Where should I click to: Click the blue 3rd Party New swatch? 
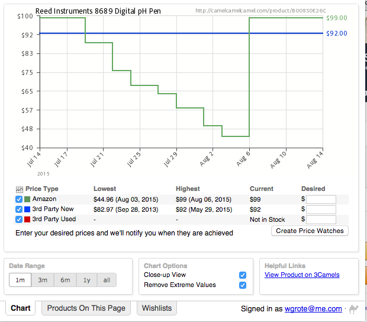point(27,209)
